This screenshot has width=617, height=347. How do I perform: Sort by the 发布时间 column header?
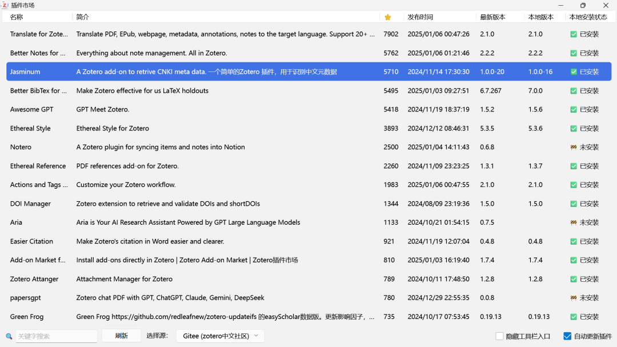click(420, 17)
